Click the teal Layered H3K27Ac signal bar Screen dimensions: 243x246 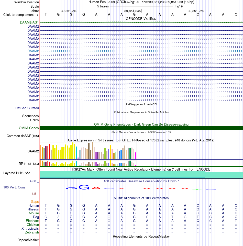click(141, 174)
